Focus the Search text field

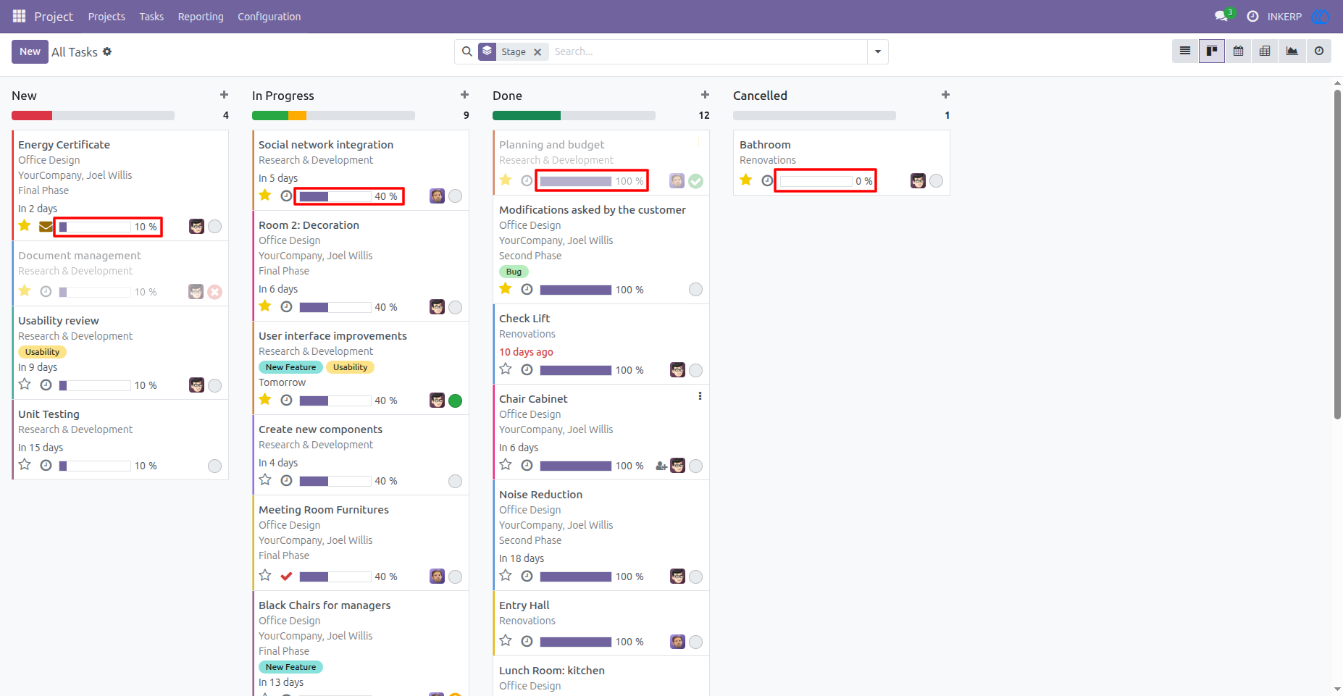point(708,51)
